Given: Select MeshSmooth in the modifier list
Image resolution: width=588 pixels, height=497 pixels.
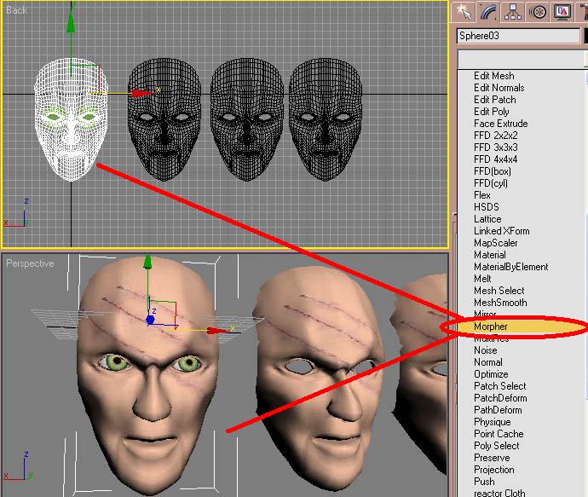Looking at the screenshot, I should tap(500, 303).
